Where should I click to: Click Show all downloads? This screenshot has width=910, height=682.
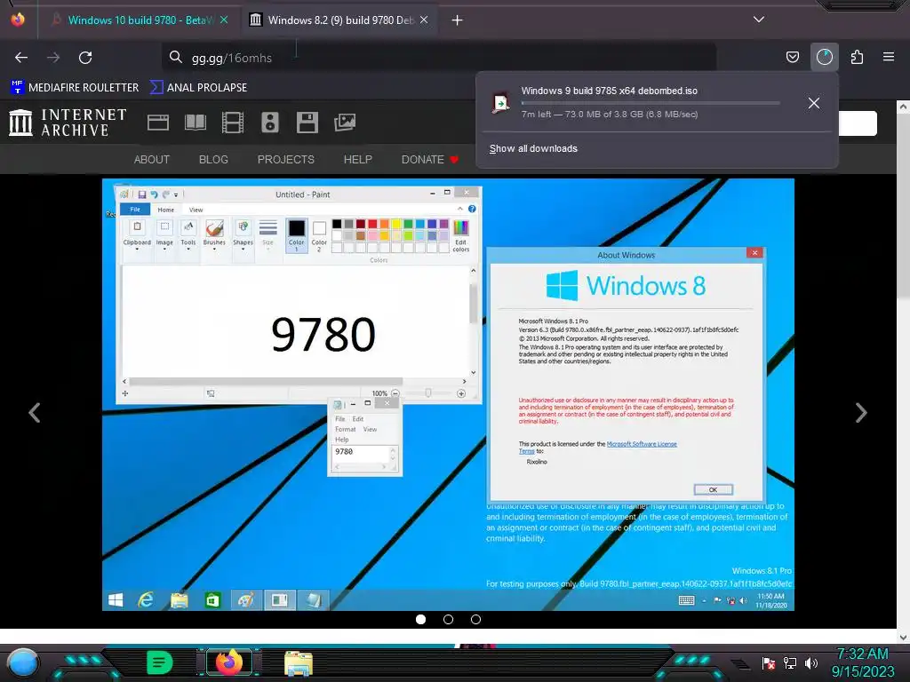click(x=533, y=148)
